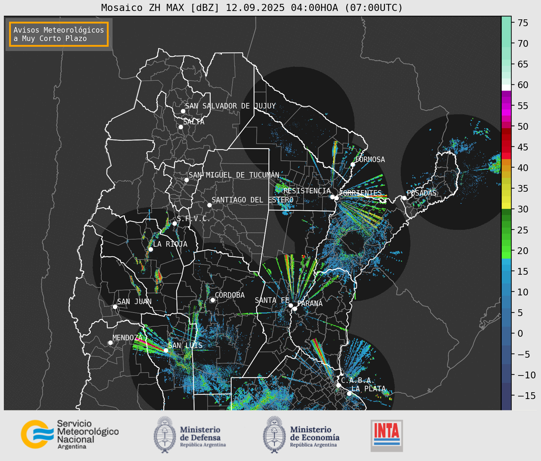The width and height of the screenshot is (541, 461).
Task: Click the POSADAS label text
Action: coord(421,193)
